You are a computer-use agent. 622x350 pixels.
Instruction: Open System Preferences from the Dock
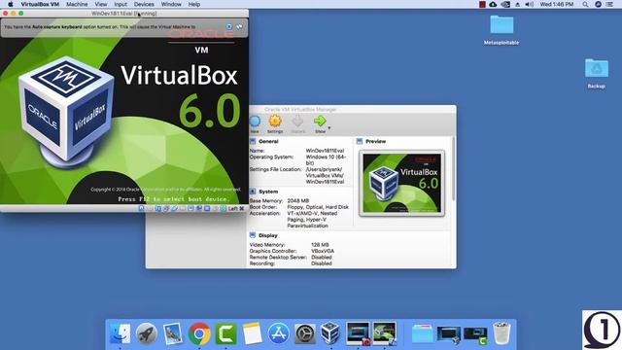(304, 333)
